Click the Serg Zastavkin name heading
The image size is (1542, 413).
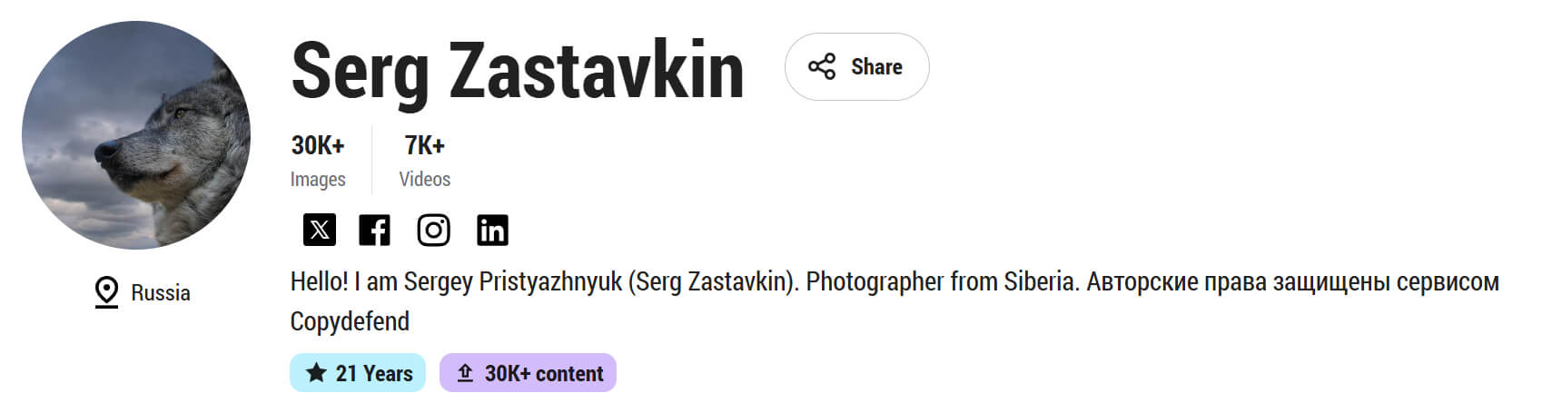[x=518, y=71]
